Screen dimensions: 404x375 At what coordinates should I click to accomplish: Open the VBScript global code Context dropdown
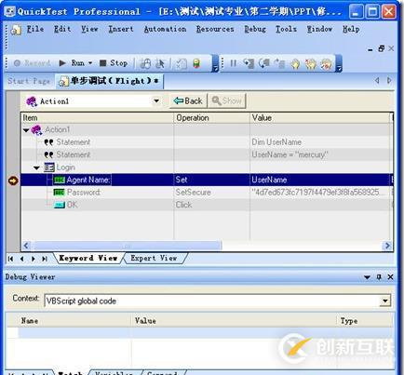click(385, 301)
